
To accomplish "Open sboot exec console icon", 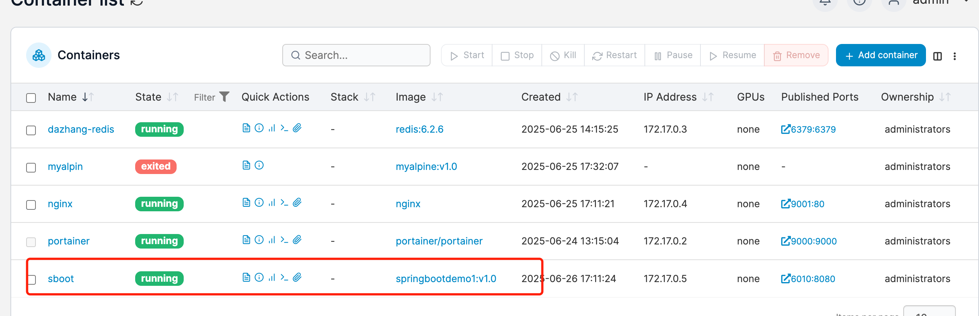I will 284,278.
